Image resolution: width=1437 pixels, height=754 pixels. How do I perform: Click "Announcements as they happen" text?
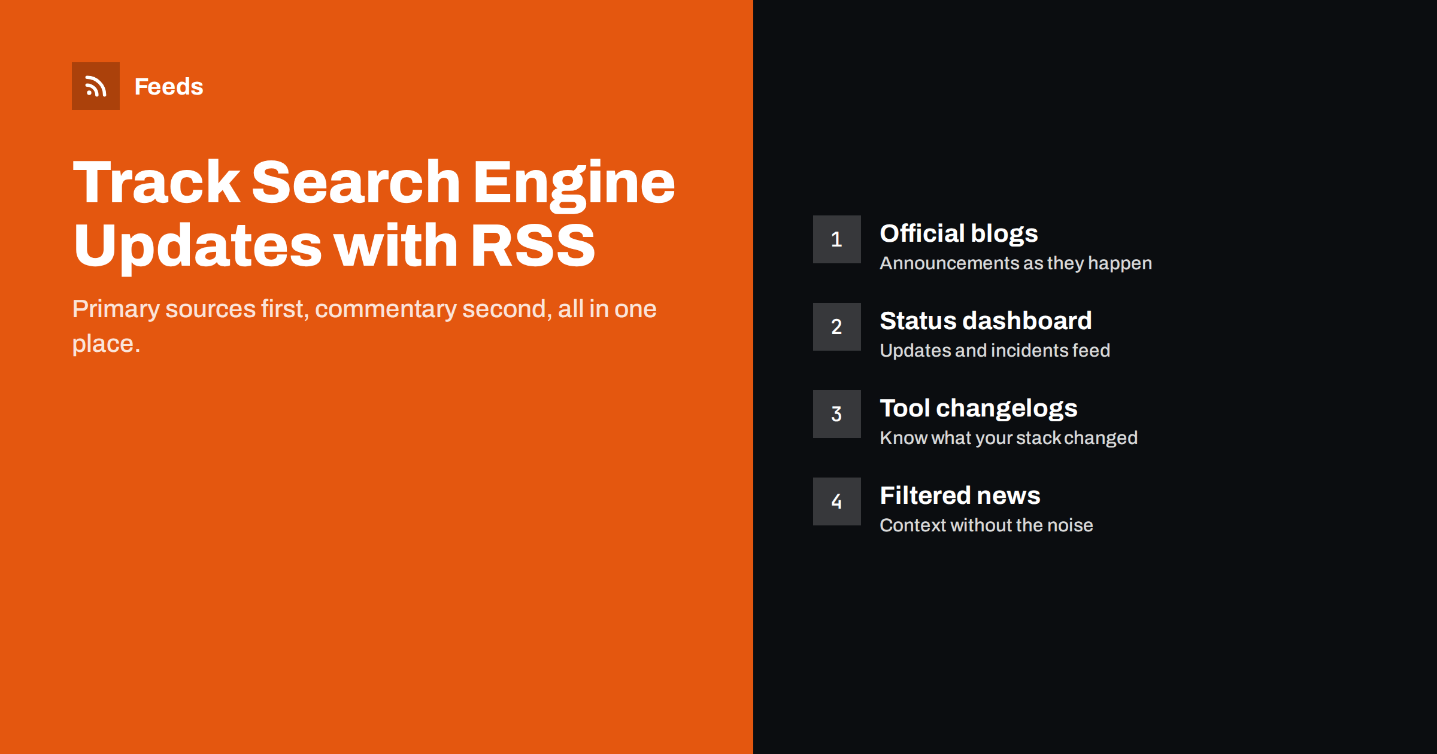coord(1015,263)
